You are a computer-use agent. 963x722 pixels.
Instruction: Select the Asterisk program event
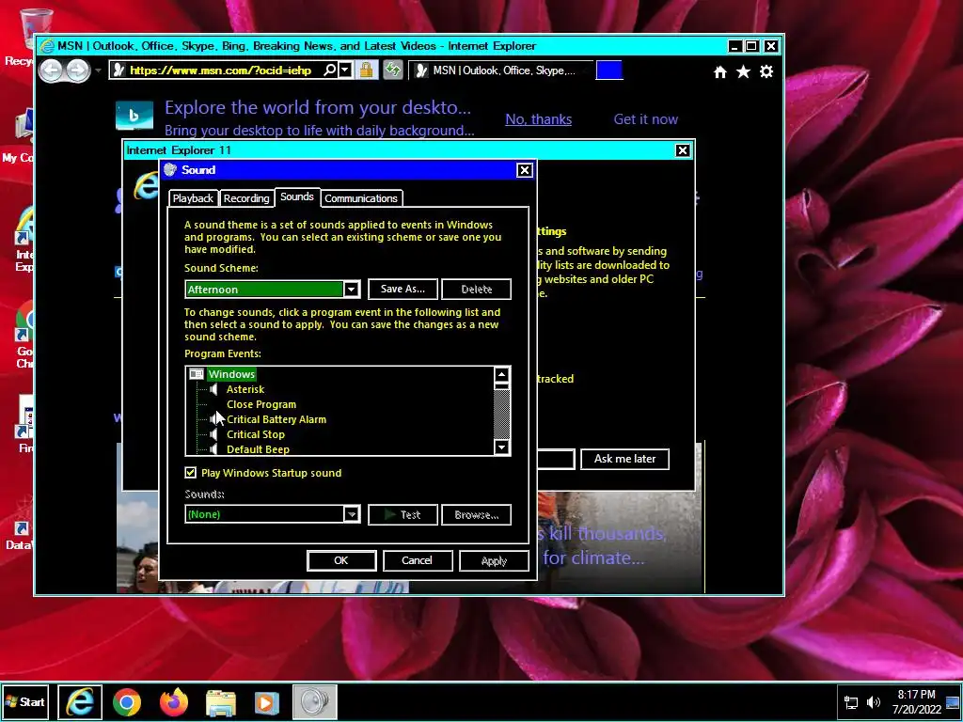pyautogui.click(x=245, y=389)
